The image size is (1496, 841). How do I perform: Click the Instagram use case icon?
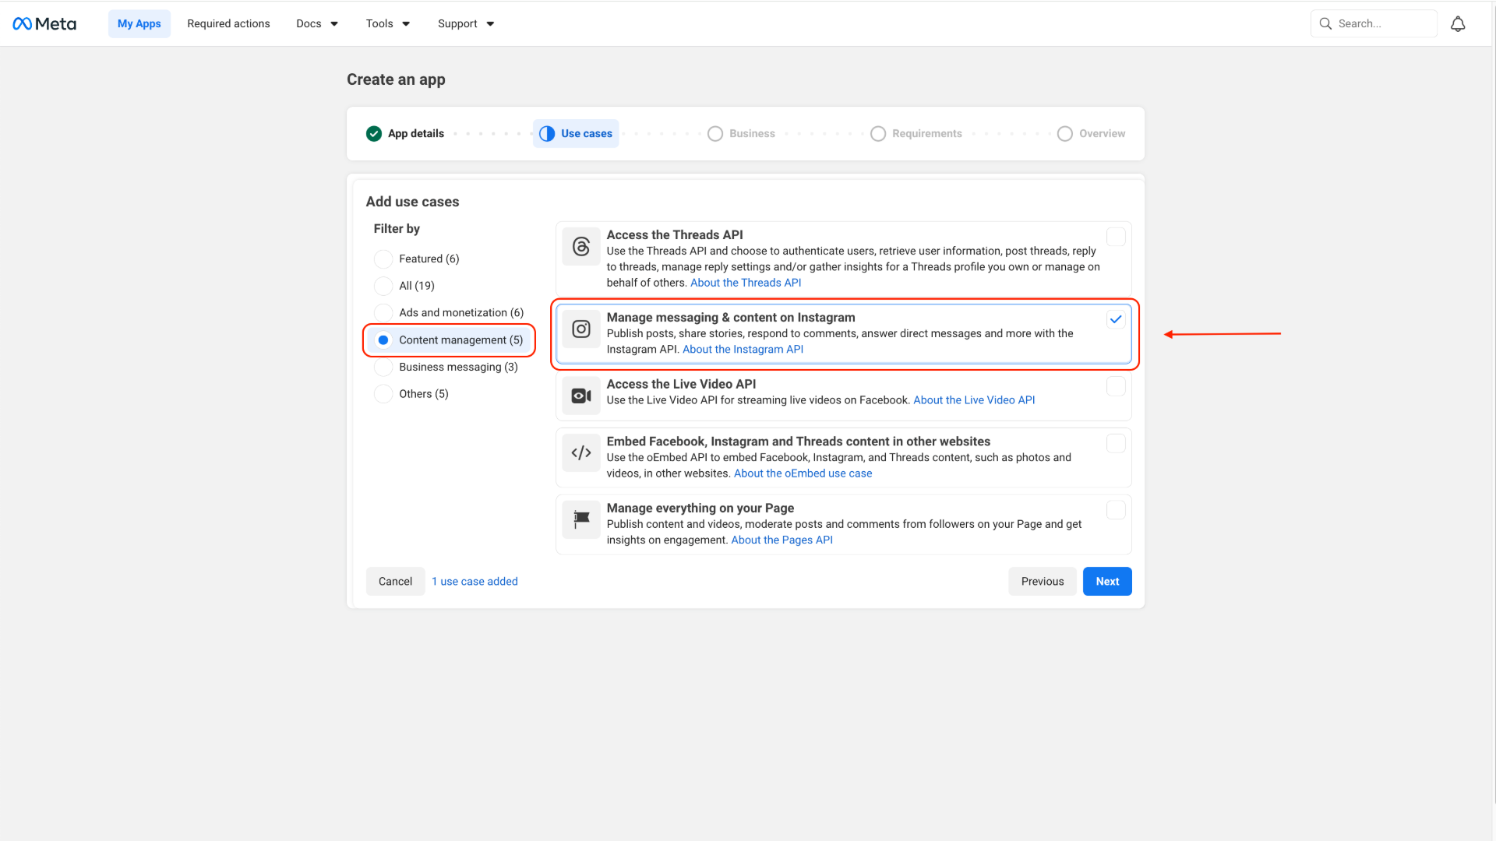581,329
